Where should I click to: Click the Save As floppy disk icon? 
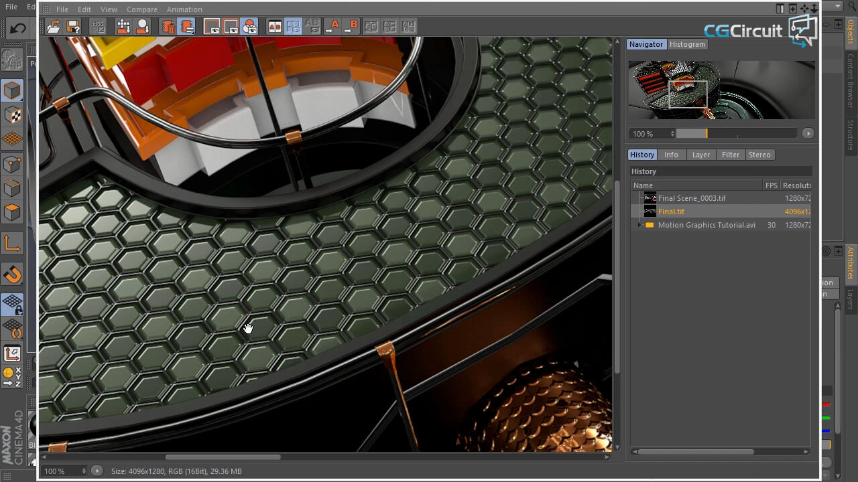point(73,27)
